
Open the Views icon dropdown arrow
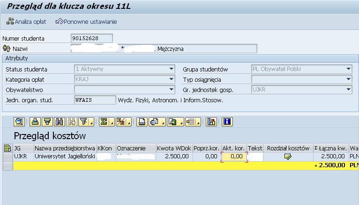pos(163,123)
